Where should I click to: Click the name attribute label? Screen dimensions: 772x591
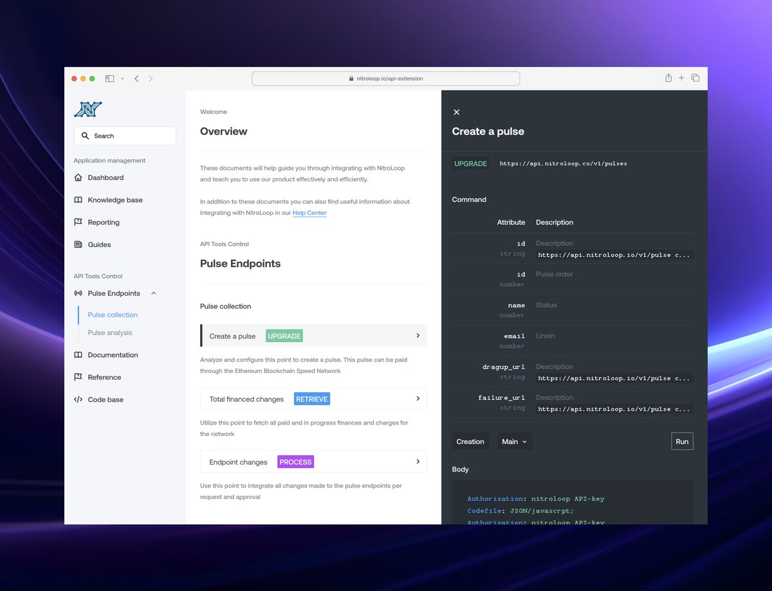point(517,305)
